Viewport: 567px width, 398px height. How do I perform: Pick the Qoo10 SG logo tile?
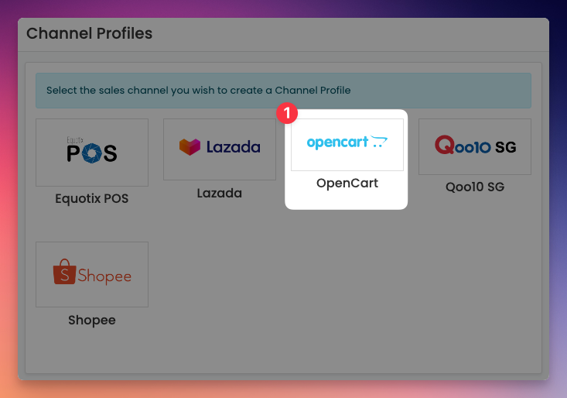[475, 146]
